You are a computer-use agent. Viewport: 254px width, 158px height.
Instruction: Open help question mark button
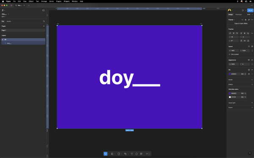tap(250, 153)
